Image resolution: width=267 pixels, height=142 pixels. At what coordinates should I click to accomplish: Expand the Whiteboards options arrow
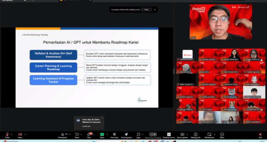coord(214,134)
